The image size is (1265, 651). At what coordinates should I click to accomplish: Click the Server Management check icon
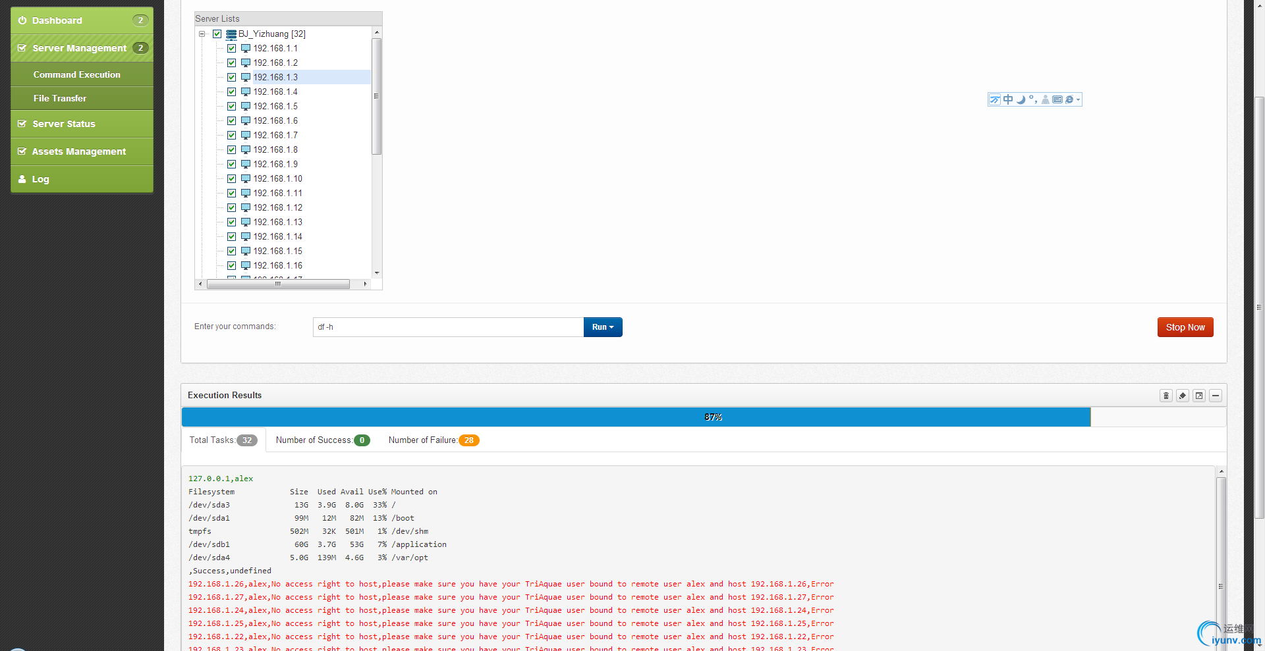[x=22, y=48]
